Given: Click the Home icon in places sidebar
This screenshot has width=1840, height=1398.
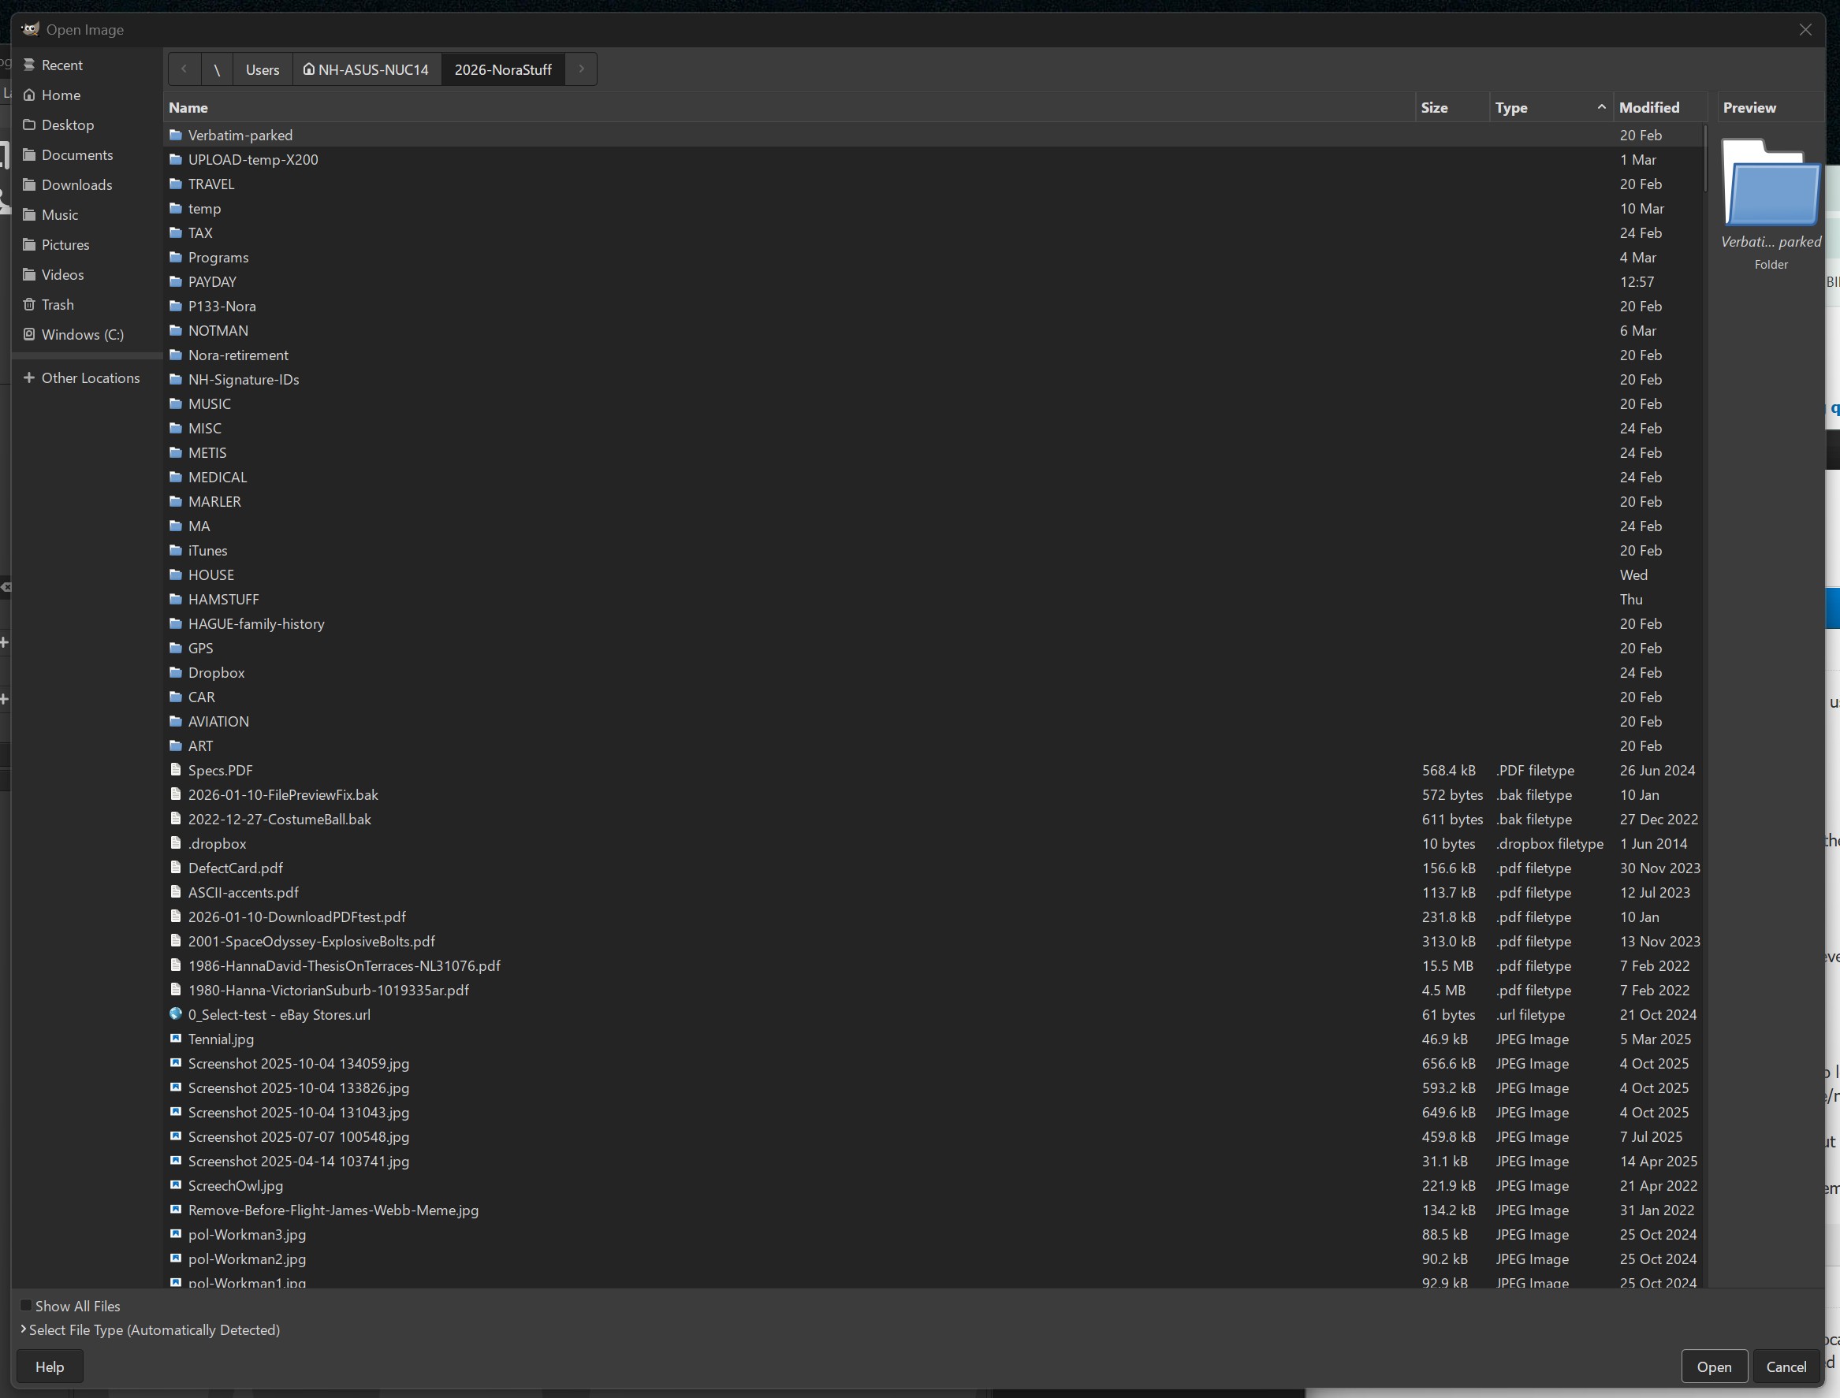Looking at the screenshot, I should pos(29,95).
